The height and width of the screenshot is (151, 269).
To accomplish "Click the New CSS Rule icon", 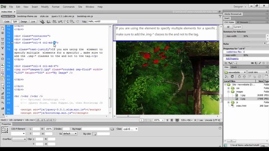I will coord(256,63).
